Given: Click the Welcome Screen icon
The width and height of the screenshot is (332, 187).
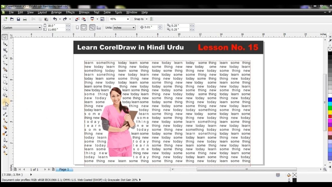Looking at the screenshot, I should (102, 19).
